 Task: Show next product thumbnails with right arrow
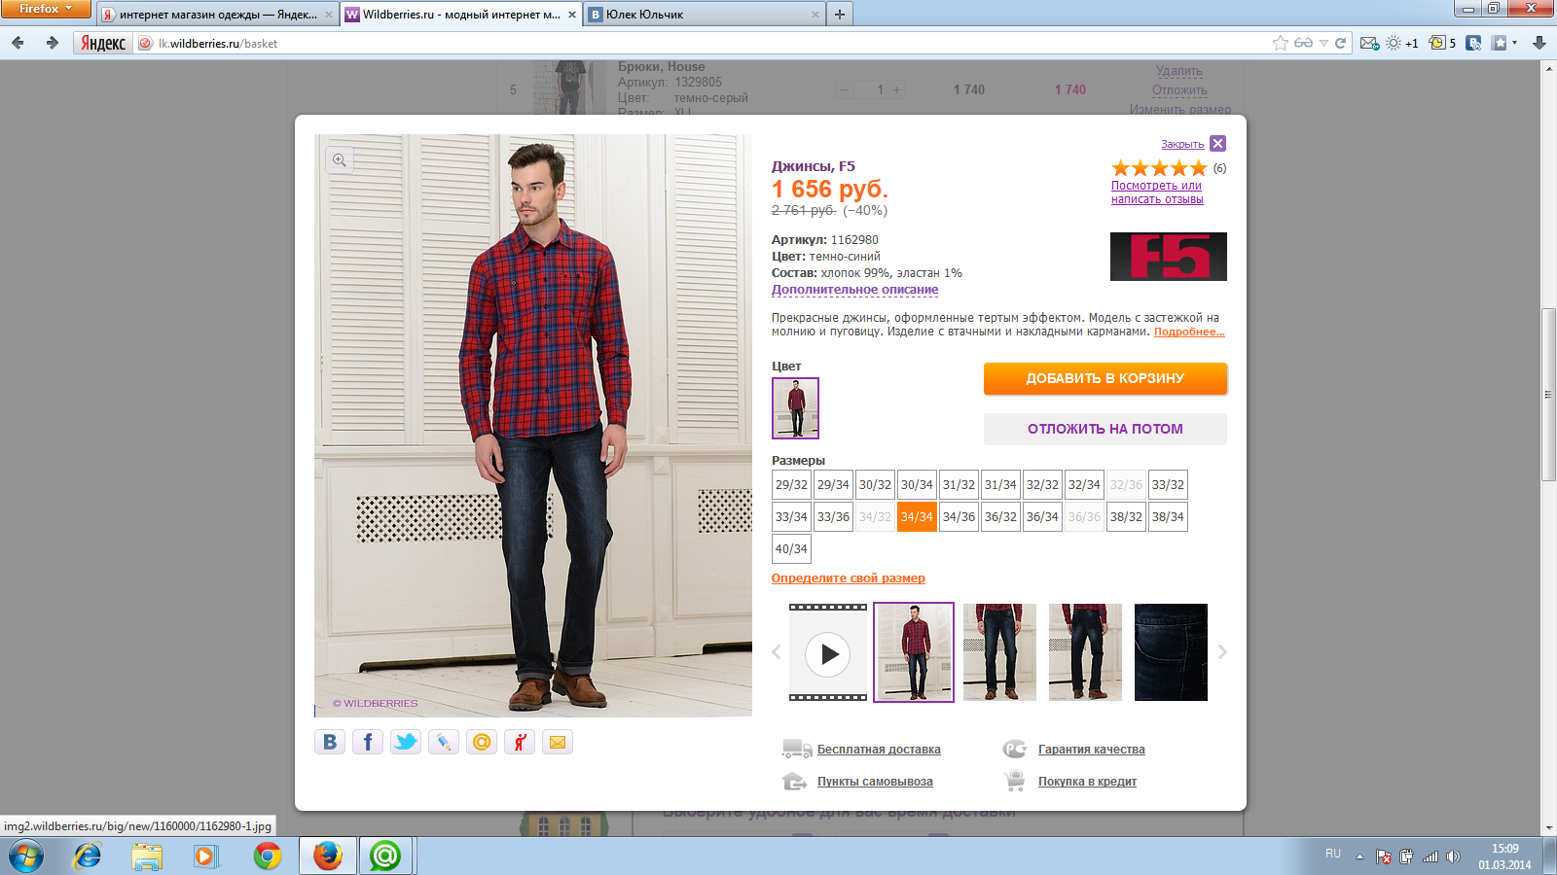click(1222, 652)
